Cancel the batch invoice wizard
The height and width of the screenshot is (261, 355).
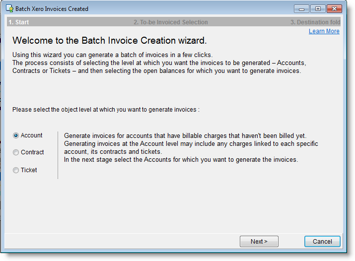click(322, 242)
